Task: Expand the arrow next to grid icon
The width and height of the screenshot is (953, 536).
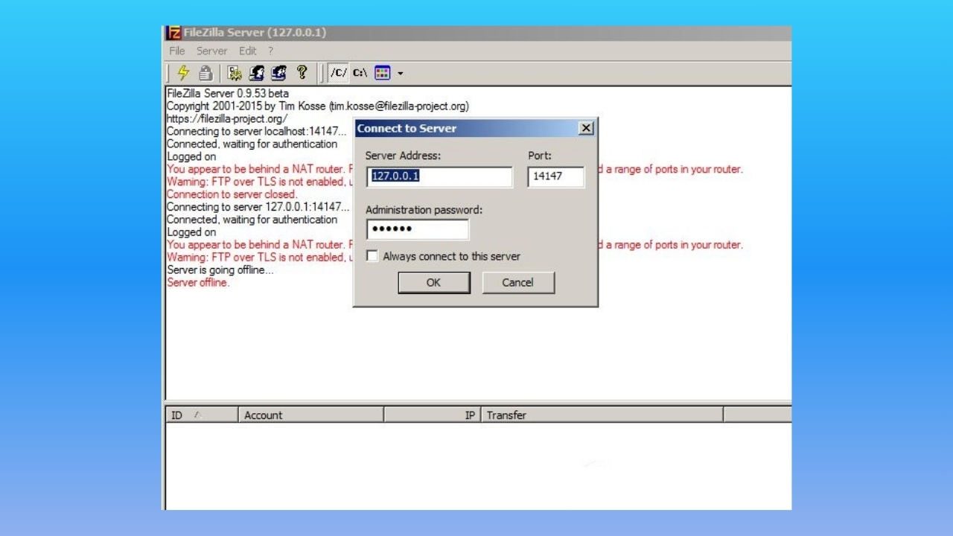Action: [x=400, y=74]
